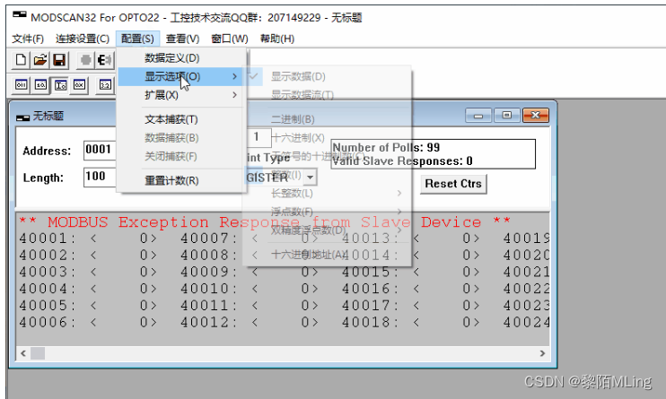
Task: Click the horizontal scrollbar thumb
Action: (38, 353)
